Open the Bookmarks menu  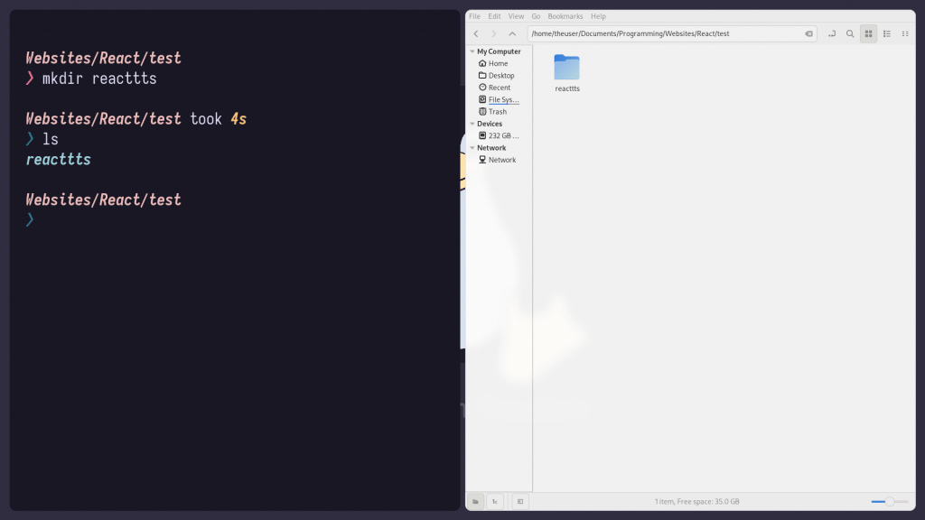click(x=565, y=16)
